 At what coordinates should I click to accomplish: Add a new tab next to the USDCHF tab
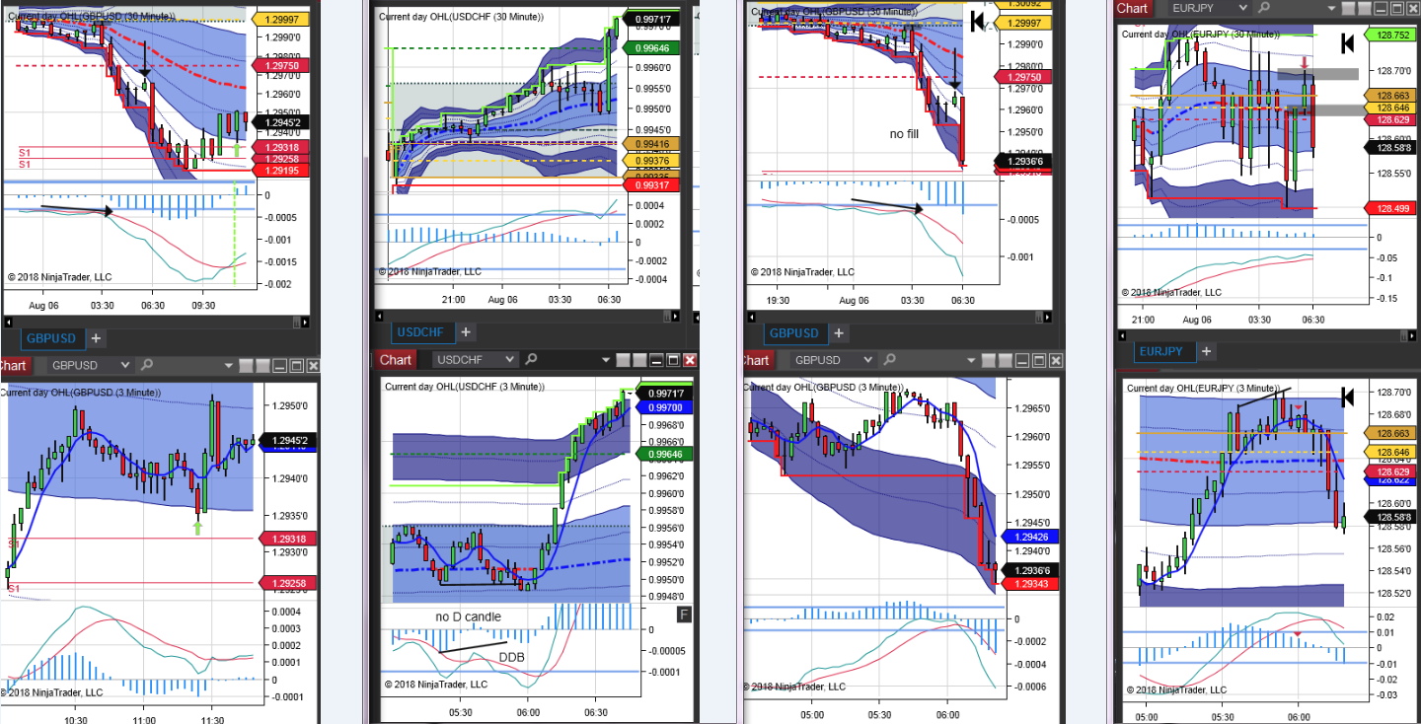467,332
